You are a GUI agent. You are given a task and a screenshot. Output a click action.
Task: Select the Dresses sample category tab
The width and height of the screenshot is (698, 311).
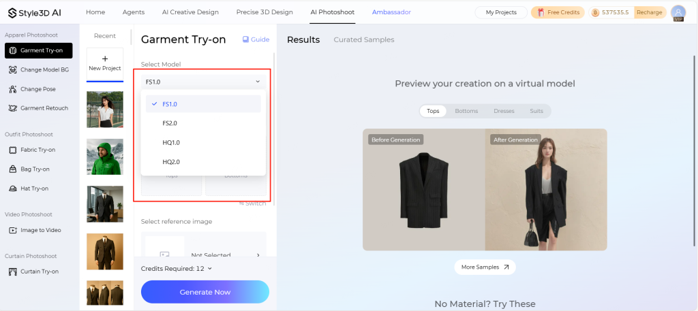click(x=504, y=111)
